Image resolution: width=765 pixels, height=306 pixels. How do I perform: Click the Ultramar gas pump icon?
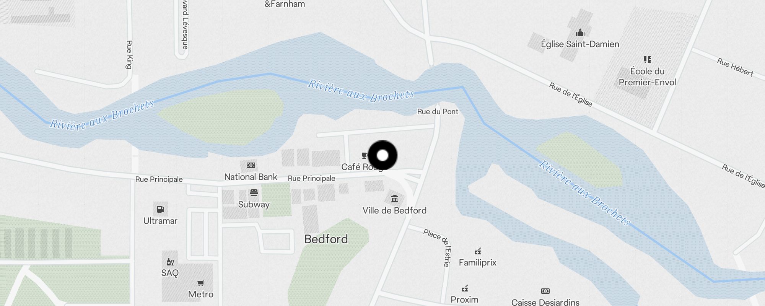click(161, 209)
